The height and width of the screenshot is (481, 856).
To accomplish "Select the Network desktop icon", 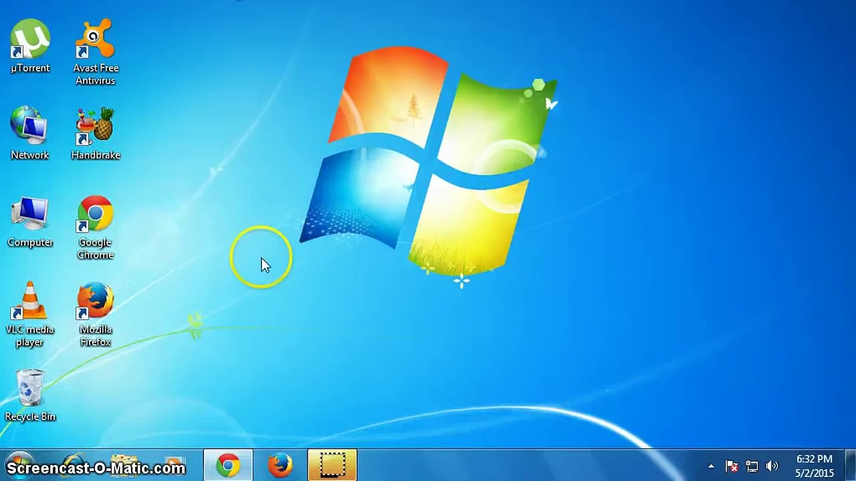I will click(x=29, y=133).
